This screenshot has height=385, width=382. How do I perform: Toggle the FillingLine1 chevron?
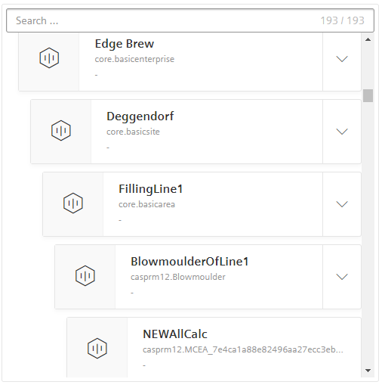pos(342,204)
